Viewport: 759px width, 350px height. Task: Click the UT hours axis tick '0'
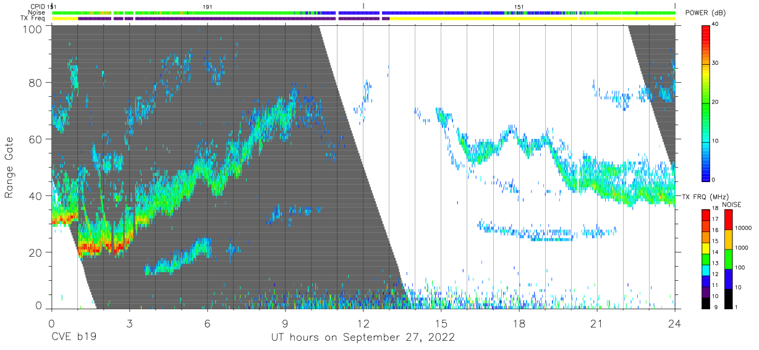(x=51, y=323)
